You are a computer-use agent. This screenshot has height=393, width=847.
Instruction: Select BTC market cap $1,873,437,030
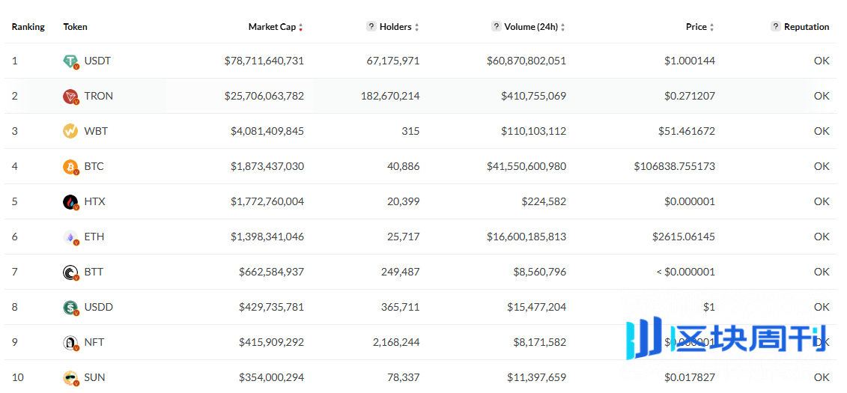point(267,166)
